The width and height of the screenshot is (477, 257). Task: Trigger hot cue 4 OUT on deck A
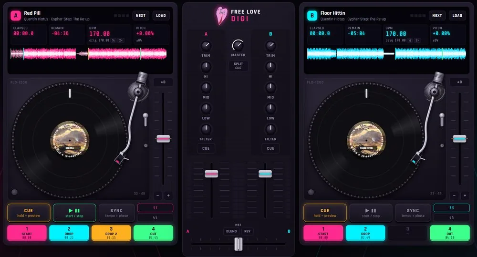tap(153, 233)
